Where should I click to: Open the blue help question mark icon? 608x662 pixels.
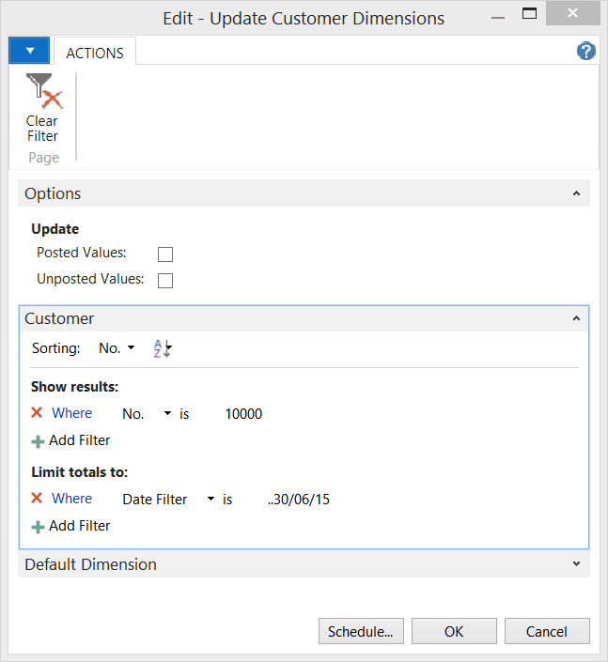(586, 51)
